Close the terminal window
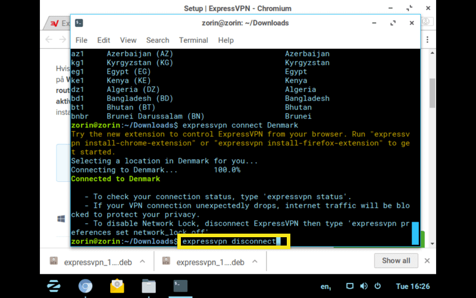 pos(412,23)
